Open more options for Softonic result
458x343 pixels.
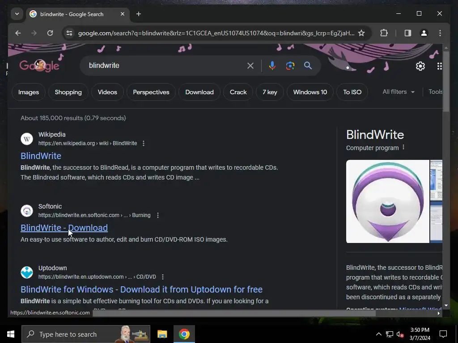coord(158,215)
